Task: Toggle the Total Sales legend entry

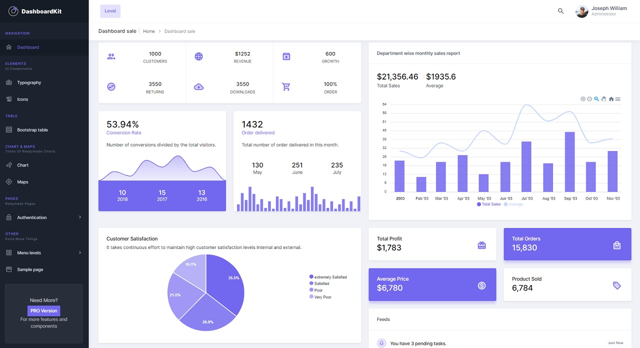Action: [x=487, y=204]
